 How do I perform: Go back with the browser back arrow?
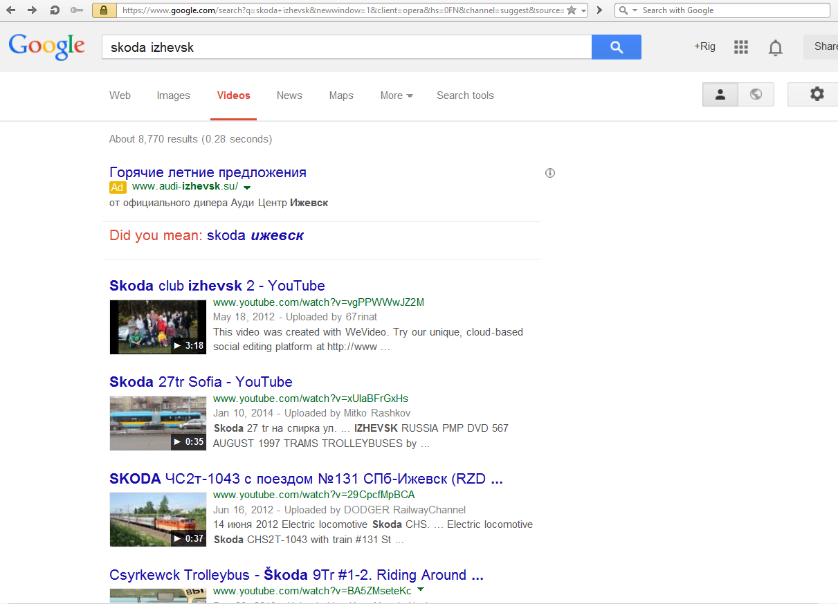[11, 10]
